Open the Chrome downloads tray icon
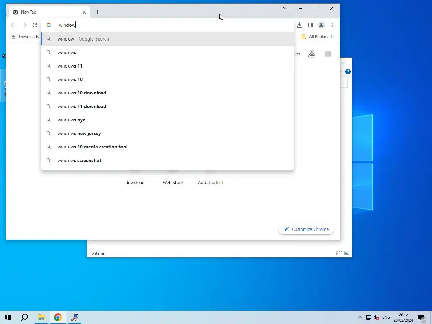Viewport: 432px width, 324px height. [300, 25]
